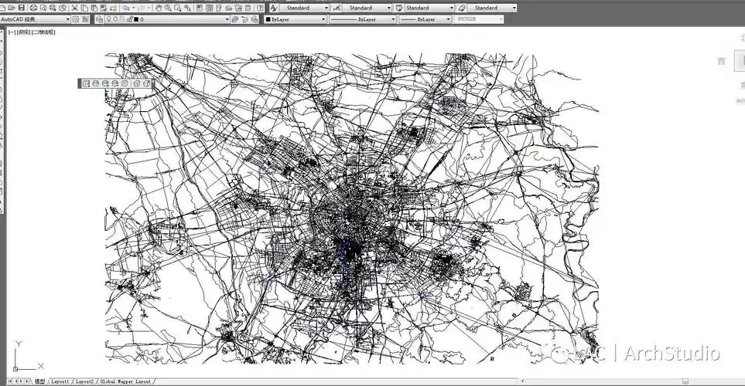Open the Layer Properties Manager icon
745x386 pixels.
tap(98, 19)
